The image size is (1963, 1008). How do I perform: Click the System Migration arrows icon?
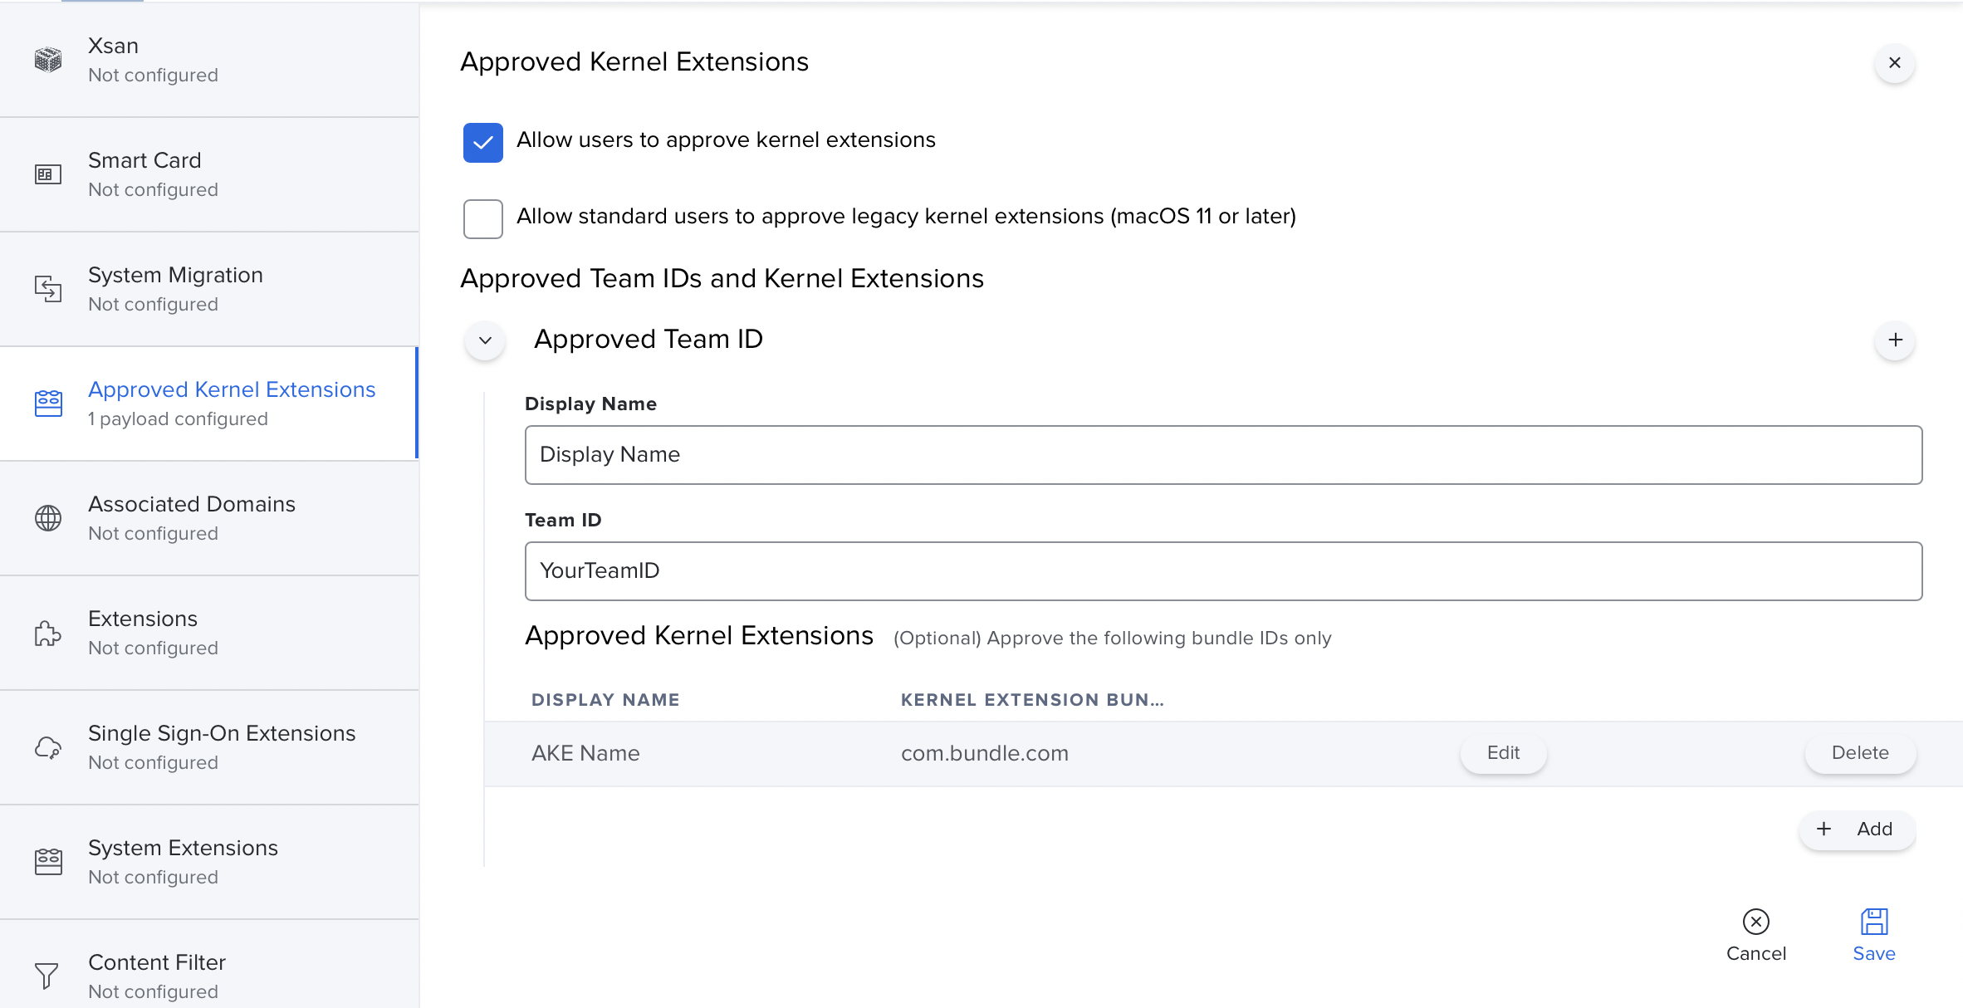pos(48,289)
